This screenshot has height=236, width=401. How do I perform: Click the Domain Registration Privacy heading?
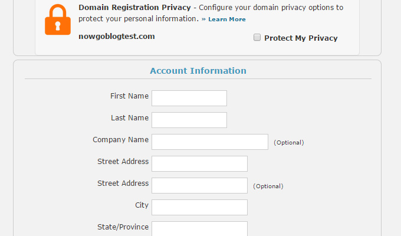click(134, 8)
